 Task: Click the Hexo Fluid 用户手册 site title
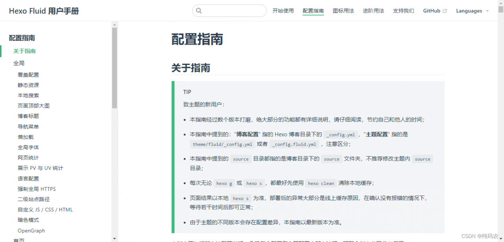tap(44, 11)
